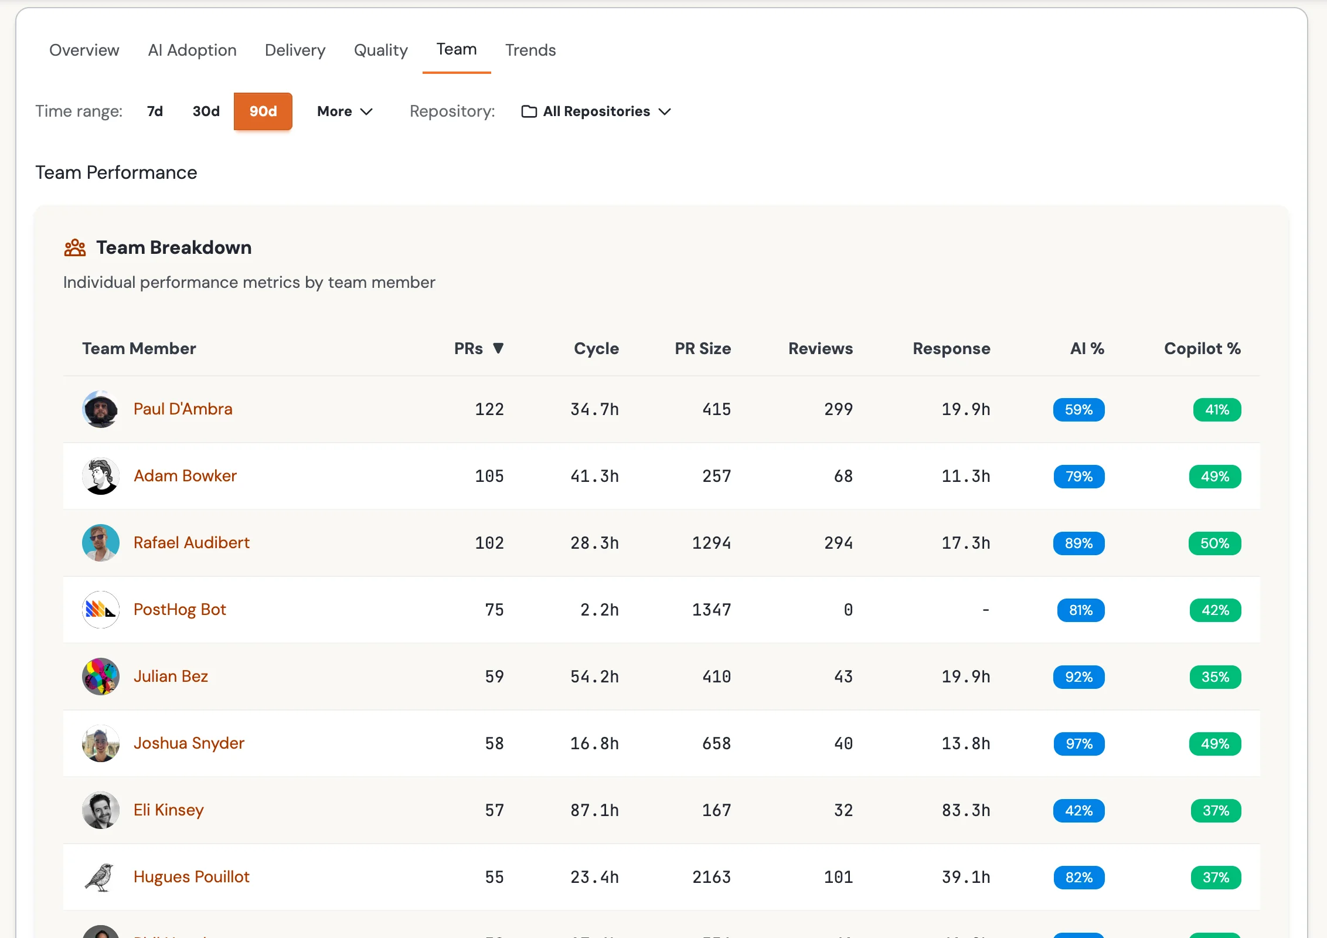Image resolution: width=1327 pixels, height=938 pixels.
Task: Switch to the AI Adoption tab
Action: tap(192, 50)
